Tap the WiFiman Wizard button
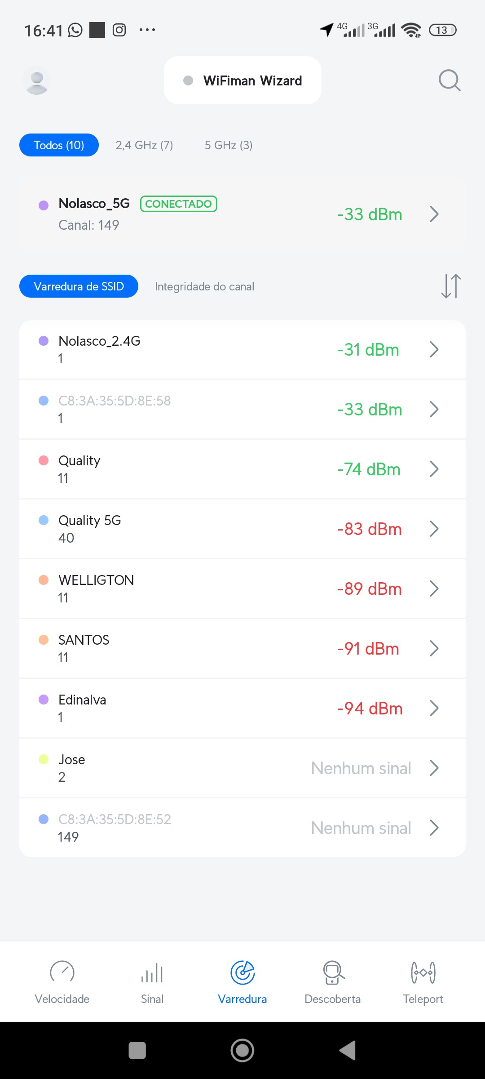This screenshot has height=1079, width=485. pyautogui.click(x=242, y=80)
